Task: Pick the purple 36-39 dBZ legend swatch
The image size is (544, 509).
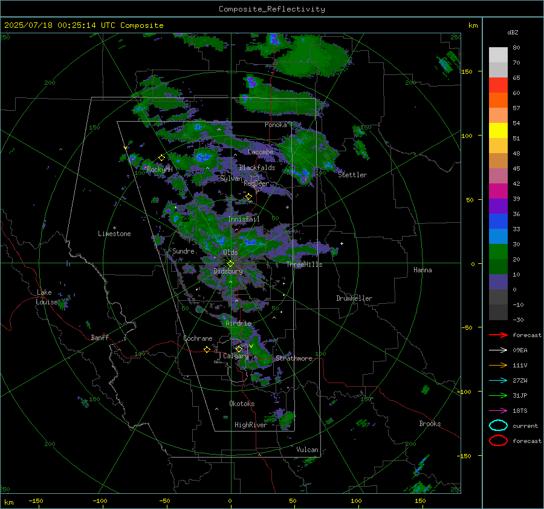Action: tap(498, 206)
